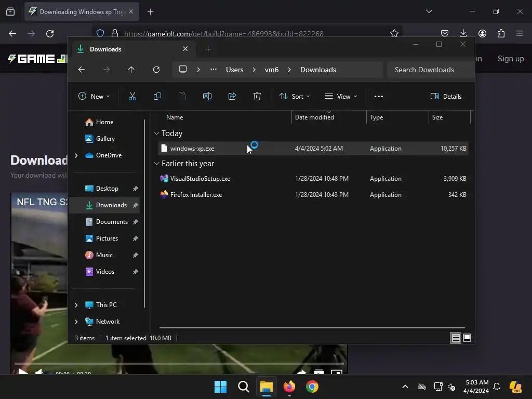Open Windows Start menu
This screenshot has width=532, height=399.
220,387
